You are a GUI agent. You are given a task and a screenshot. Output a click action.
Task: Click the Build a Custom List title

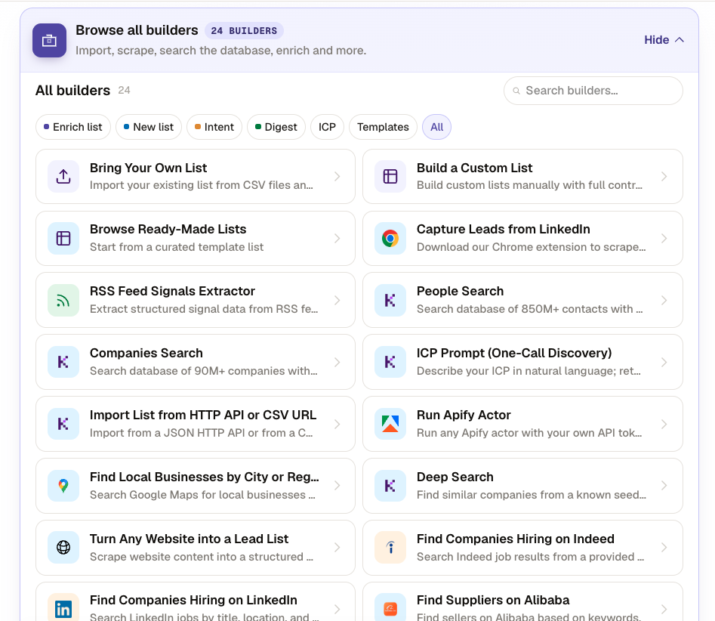tap(474, 168)
